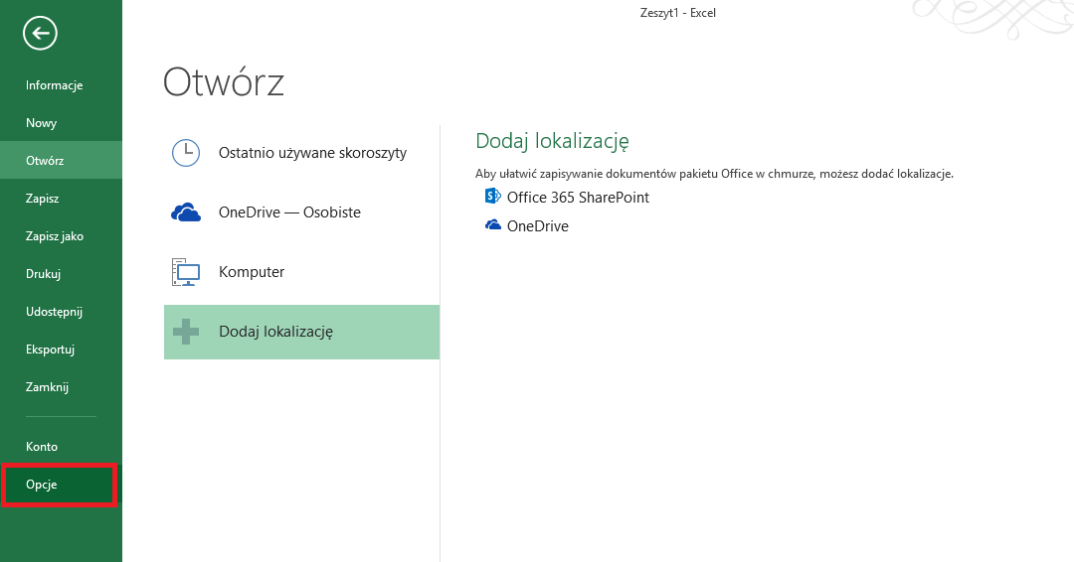The height and width of the screenshot is (562, 1074).
Task: Select Udostępnij in the sidebar
Action: tap(61, 311)
